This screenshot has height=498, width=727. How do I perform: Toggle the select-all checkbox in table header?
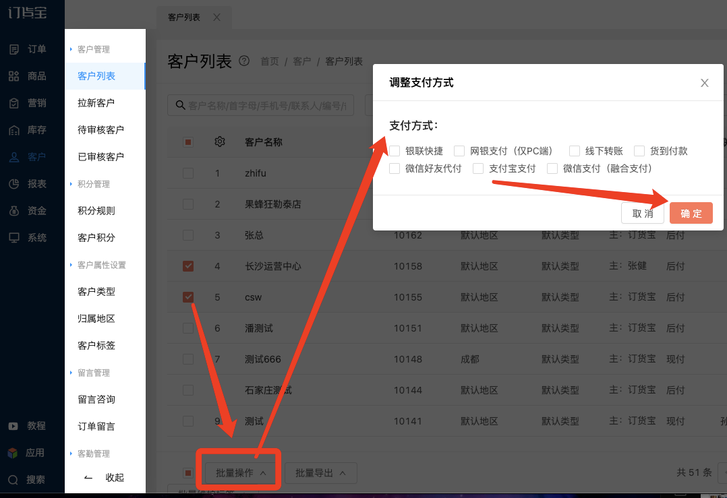point(187,142)
